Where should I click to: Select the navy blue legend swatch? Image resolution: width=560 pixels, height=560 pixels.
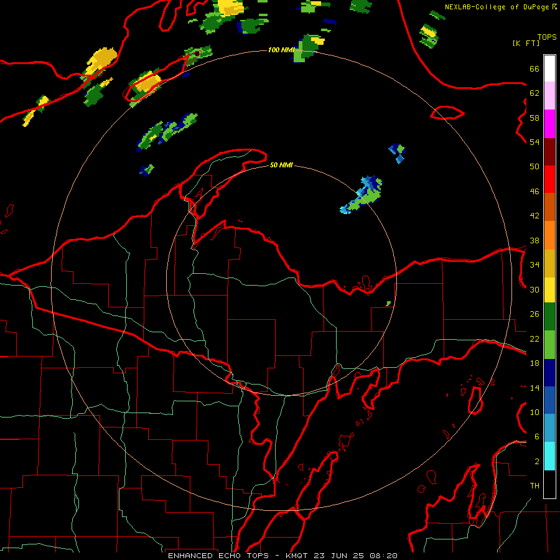click(549, 373)
